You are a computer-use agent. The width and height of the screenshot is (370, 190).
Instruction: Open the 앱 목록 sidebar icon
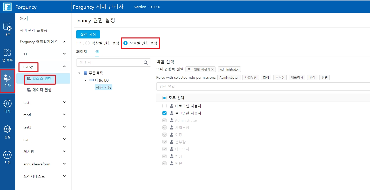pos(7,52)
